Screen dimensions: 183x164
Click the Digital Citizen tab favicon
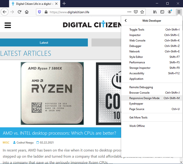click(13, 4)
